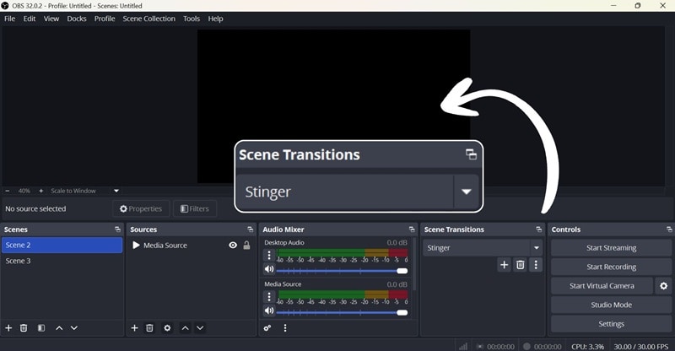Screen dimensions: 675x351
Task: Click the Properties button in the source toolbar
Action: point(141,209)
